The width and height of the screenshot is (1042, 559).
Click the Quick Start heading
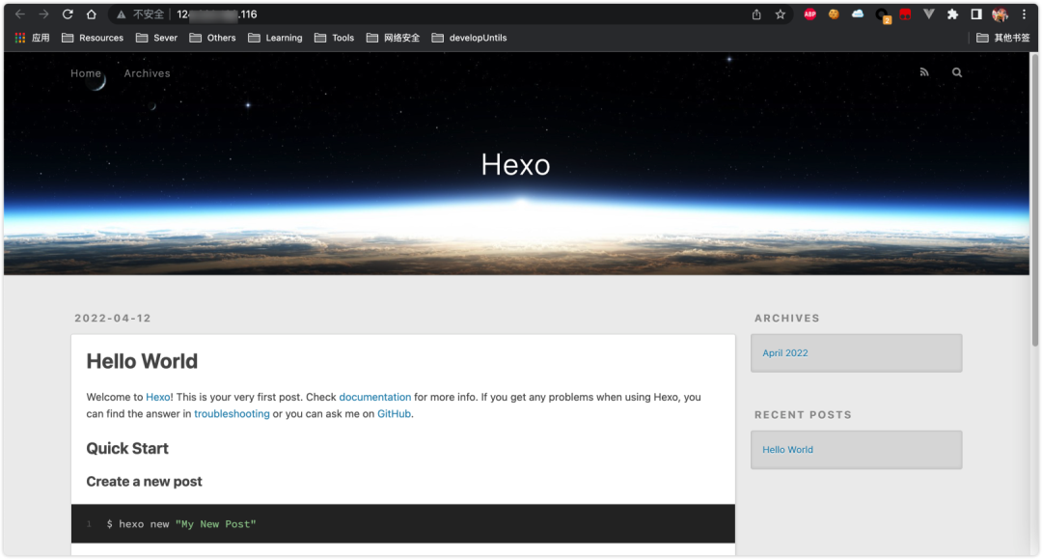[127, 448]
